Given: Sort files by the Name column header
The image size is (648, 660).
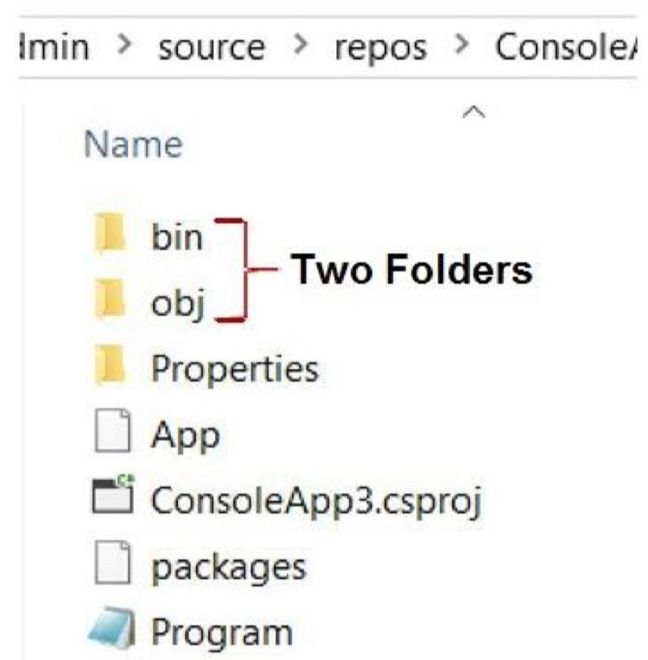Looking at the screenshot, I should [x=133, y=144].
